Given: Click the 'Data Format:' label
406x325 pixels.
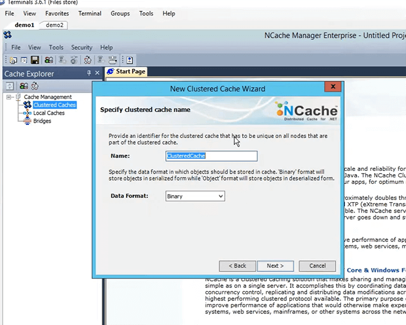Looking at the screenshot, I should click(129, 196).
